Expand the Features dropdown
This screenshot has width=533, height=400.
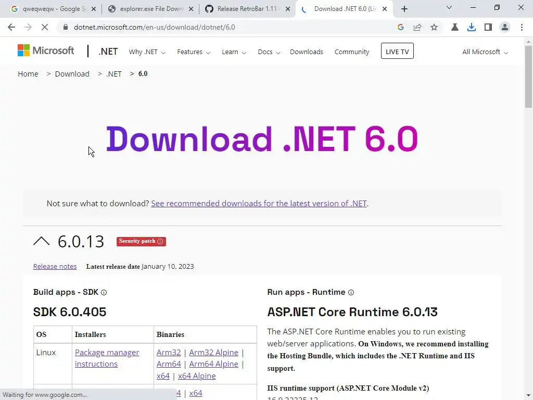(194, 52)
